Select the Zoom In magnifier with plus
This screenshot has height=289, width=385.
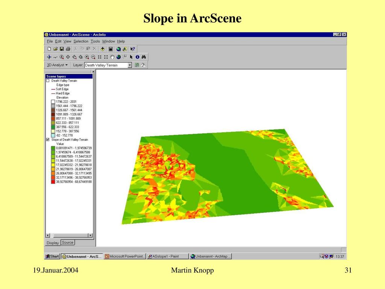(87, 57)
